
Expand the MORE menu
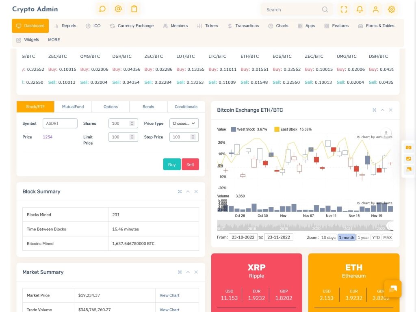[54, 40]
